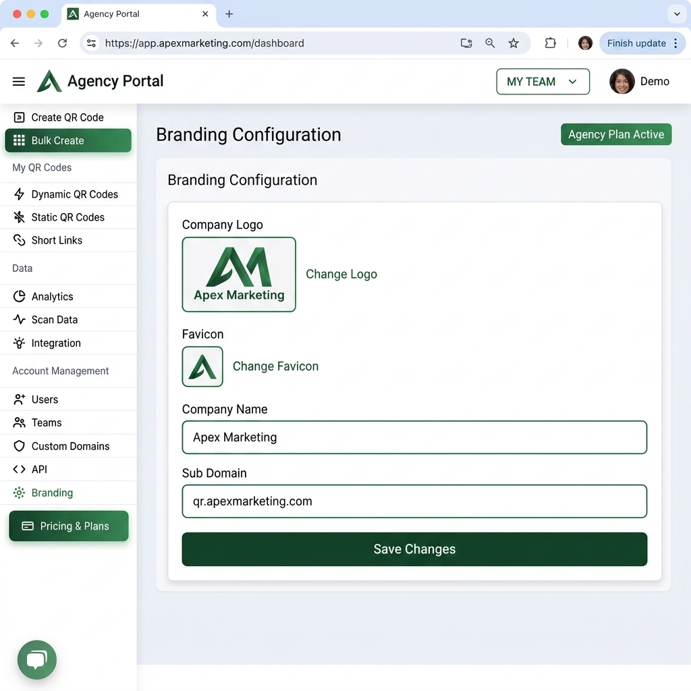This screenshot has height=691, width=691.
Task: Click the Dynamic QR Codes lightning icon
Action: pos(19,194)
